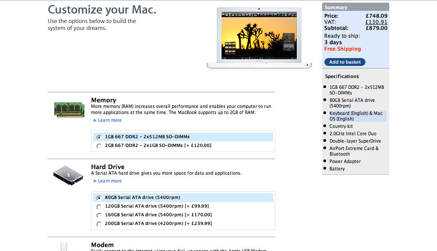437x251 pixels.
Task: Click the Specifications heading
Action: coord(342,76)
